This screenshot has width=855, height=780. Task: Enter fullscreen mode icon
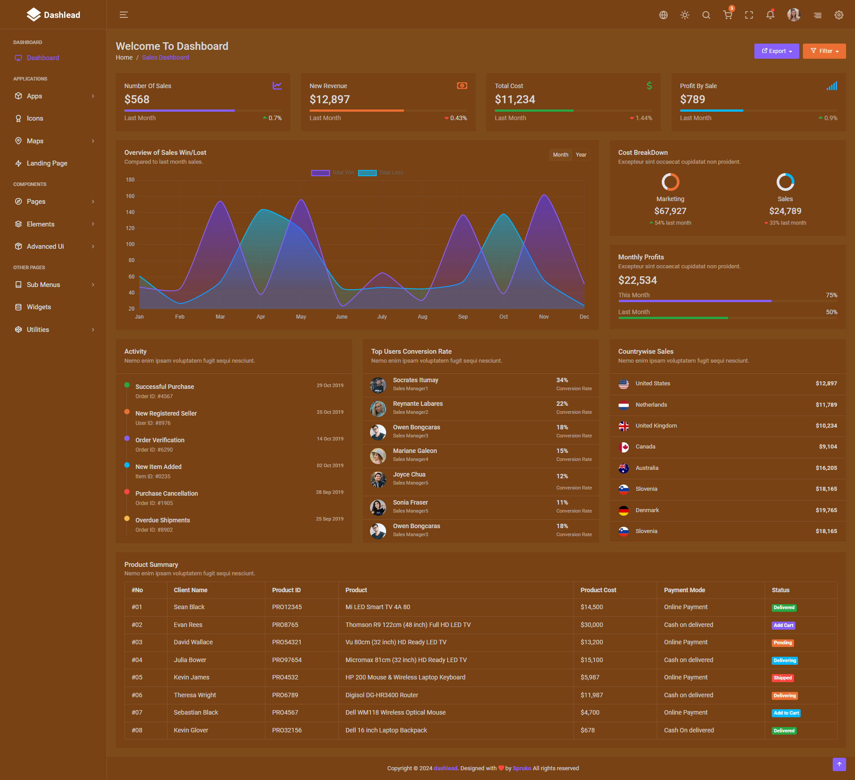pos(749,15)
